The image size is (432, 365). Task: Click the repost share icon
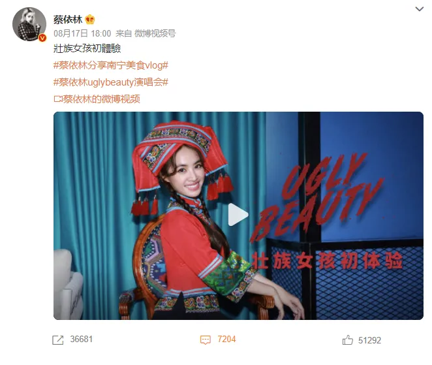[x=58, y=340]
